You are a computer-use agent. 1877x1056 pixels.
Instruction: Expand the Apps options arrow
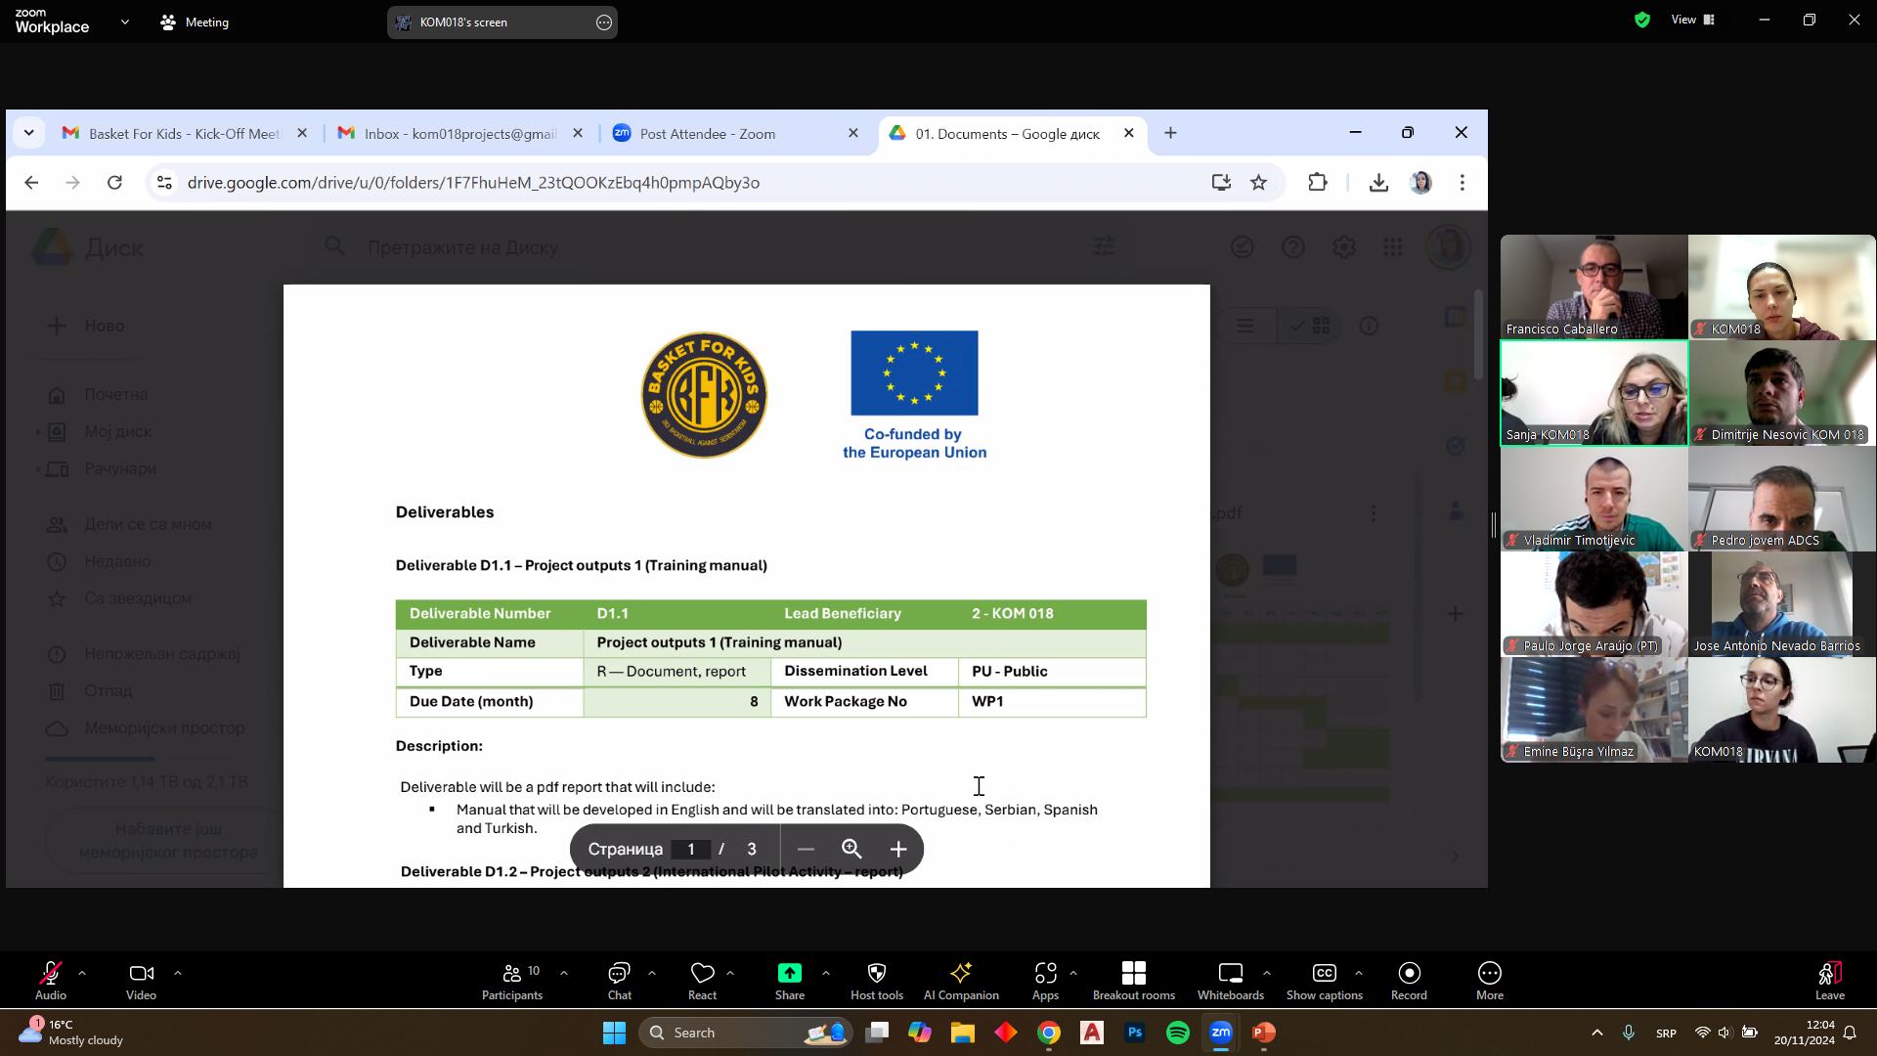pos(1073,973)
